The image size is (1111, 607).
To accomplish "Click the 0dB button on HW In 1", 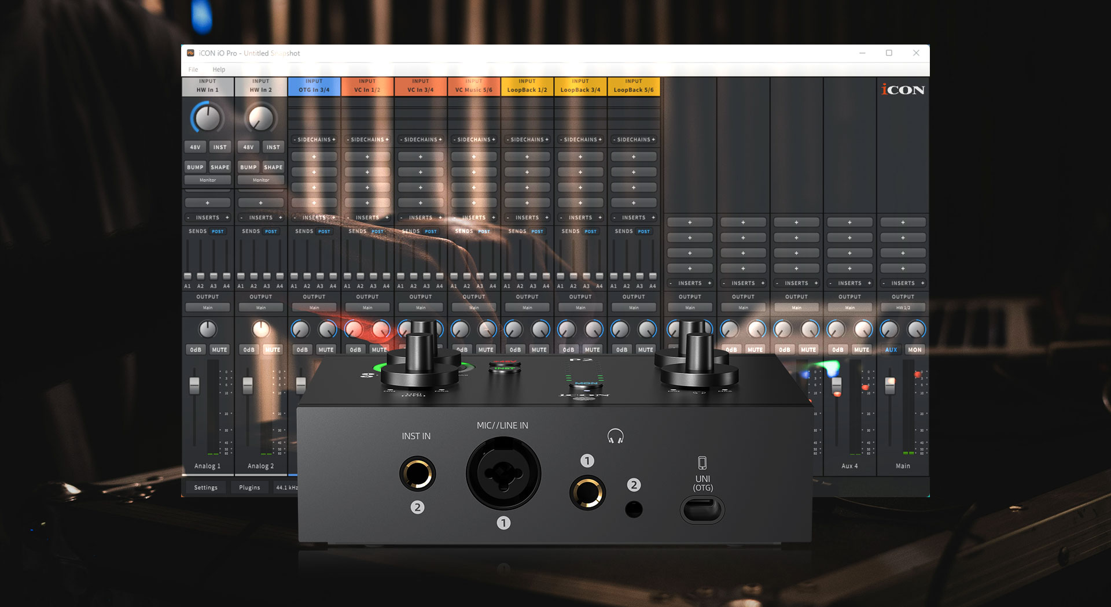I will tap(196, 350).
